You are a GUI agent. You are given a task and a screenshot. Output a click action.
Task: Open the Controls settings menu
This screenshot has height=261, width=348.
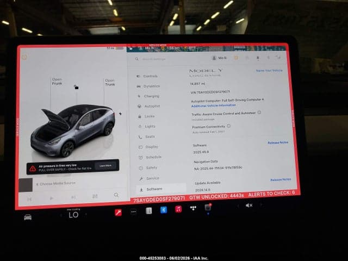[147, 76]
